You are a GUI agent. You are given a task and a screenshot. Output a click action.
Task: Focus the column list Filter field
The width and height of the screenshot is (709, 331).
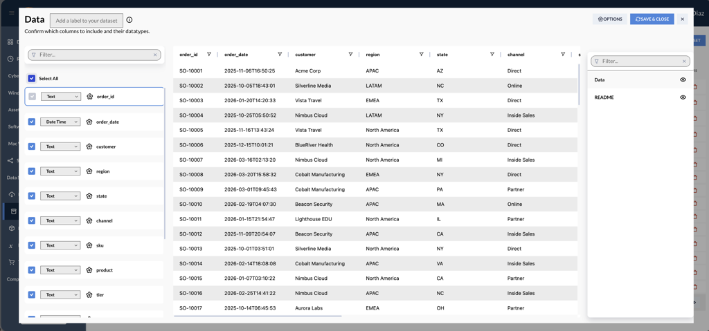[x=94, y=55]
